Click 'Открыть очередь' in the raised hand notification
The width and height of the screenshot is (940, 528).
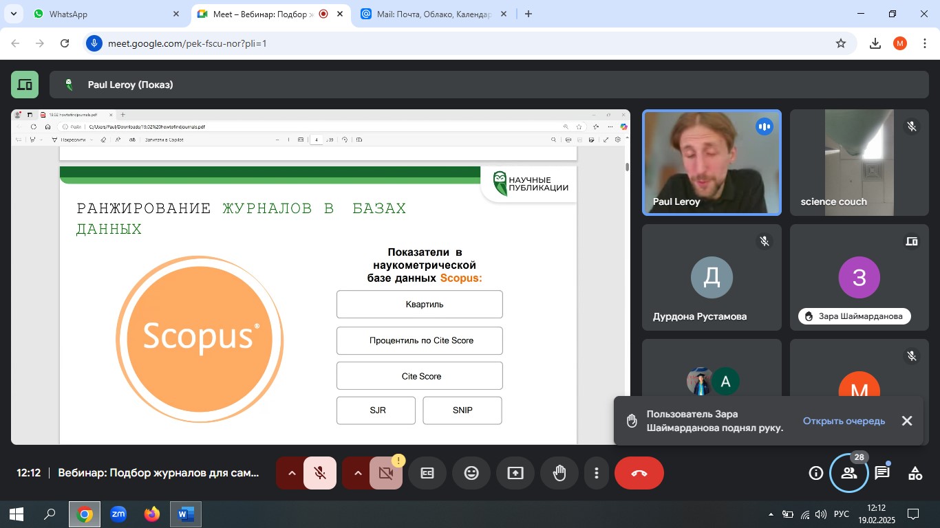pyautogui.click(x=844, y=421)
